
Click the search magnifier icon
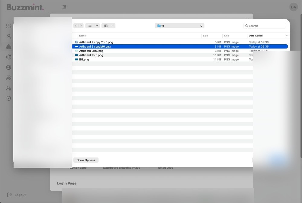coord(246,26)
